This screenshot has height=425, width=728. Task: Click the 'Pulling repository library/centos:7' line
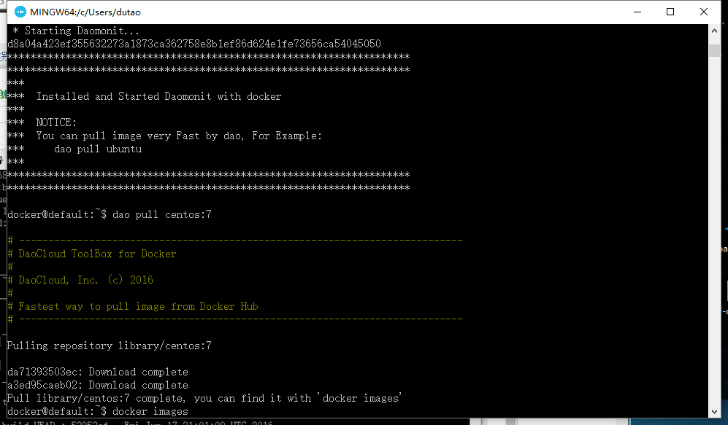(109, 346)
